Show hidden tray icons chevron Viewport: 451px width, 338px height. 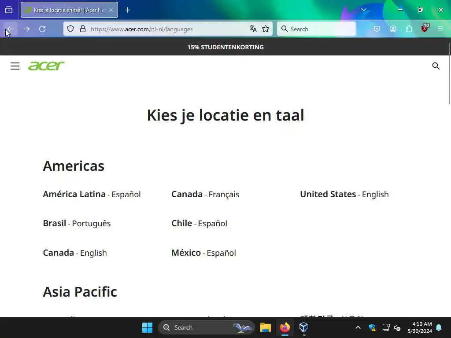(358, 327)
